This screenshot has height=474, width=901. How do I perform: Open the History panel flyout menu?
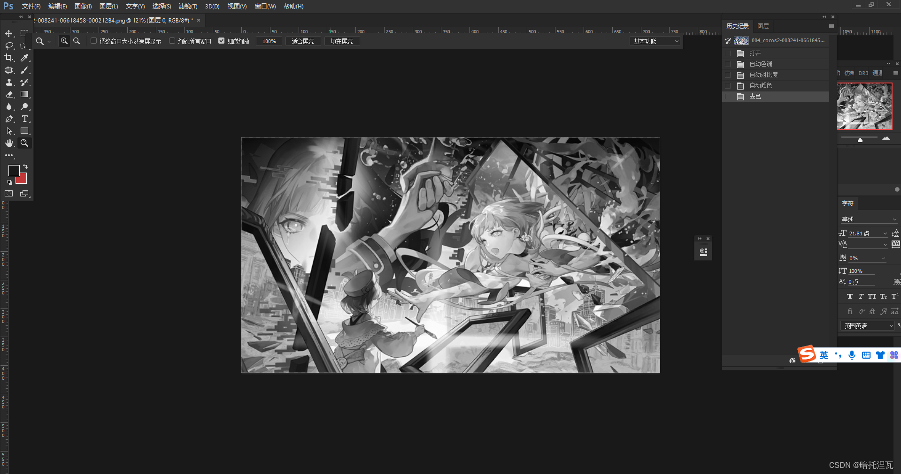[831, 26]
